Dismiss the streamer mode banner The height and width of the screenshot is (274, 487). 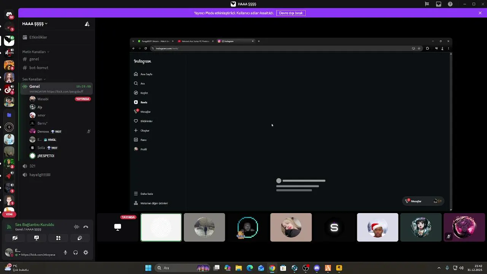[480, 13]
